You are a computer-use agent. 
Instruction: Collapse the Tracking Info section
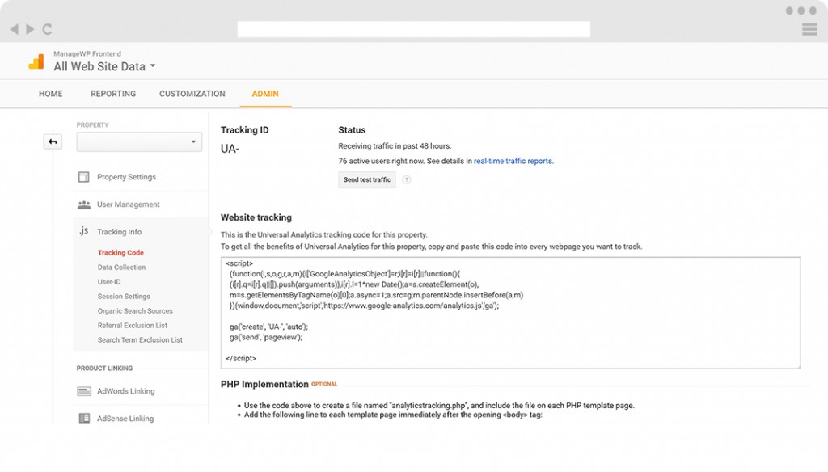point(119,232)
